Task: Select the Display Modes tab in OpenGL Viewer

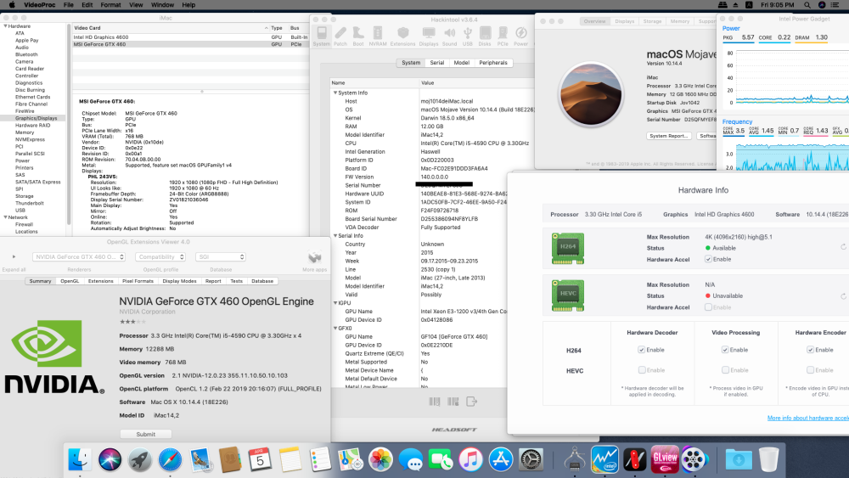Action: (179, 281)
